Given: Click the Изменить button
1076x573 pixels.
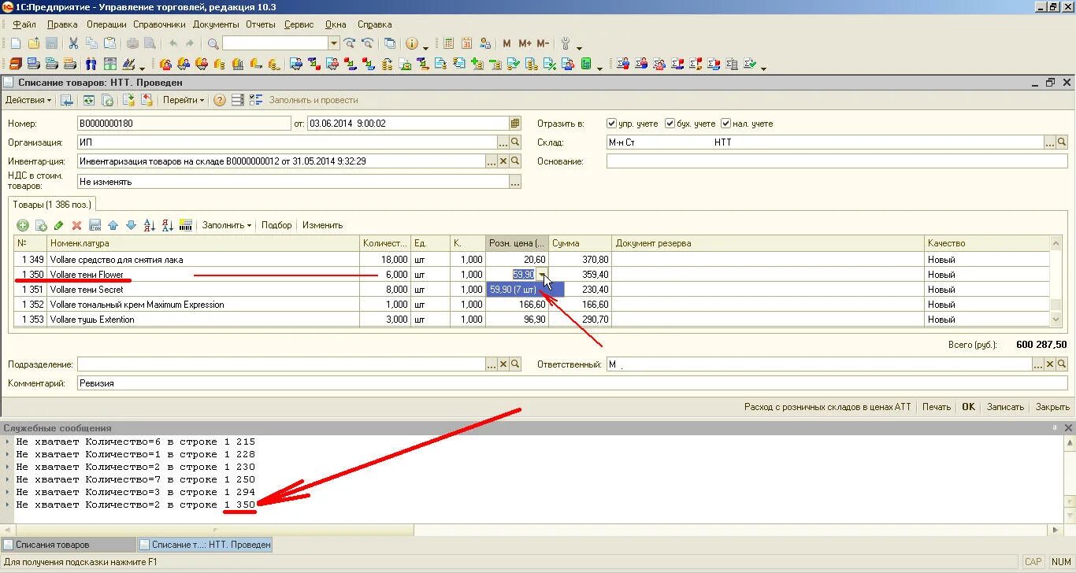Looking at the screenshot, I should point(323,225).
